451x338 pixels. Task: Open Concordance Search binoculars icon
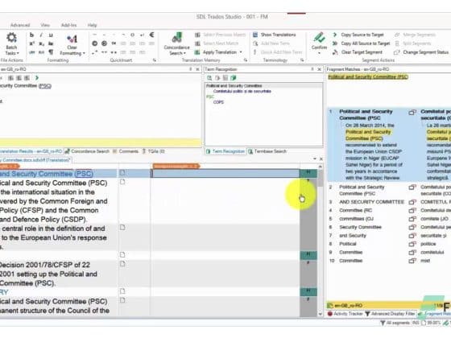[x=176, y=38]
